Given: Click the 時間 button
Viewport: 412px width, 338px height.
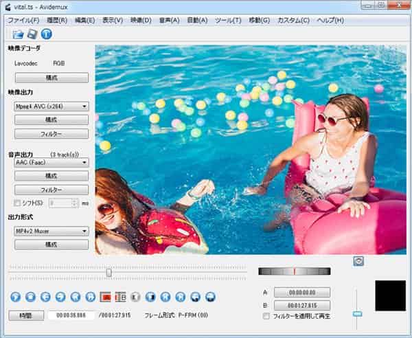Looking at the screenshot, I should pos(26,315).
